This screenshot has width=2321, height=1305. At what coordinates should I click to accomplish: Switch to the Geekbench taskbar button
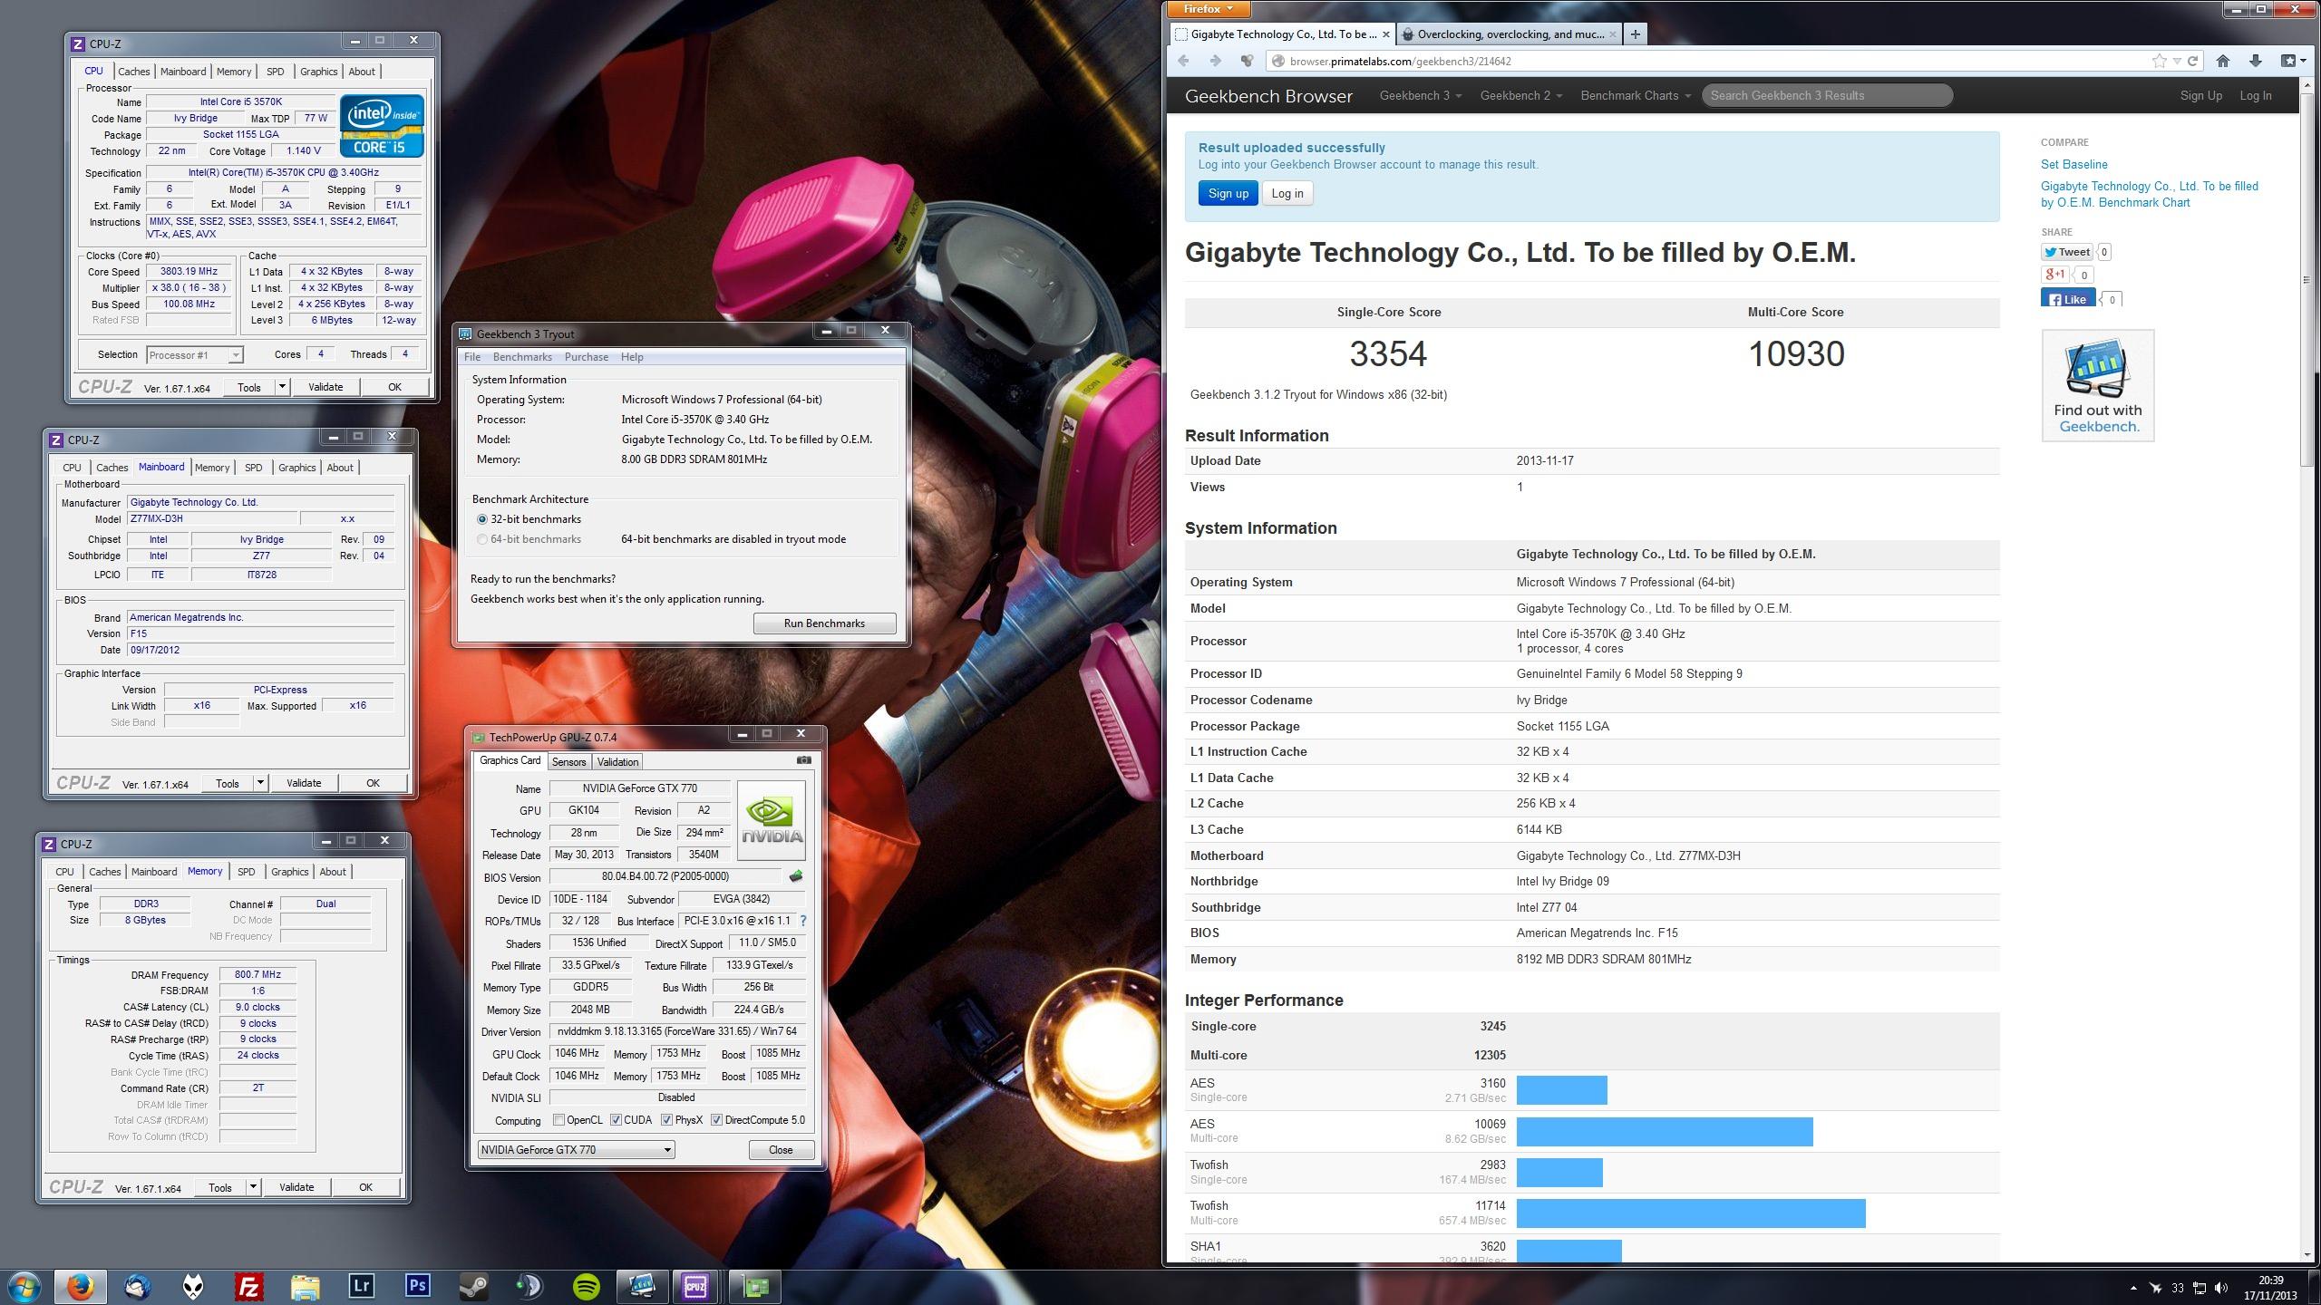click(642, 1286)
